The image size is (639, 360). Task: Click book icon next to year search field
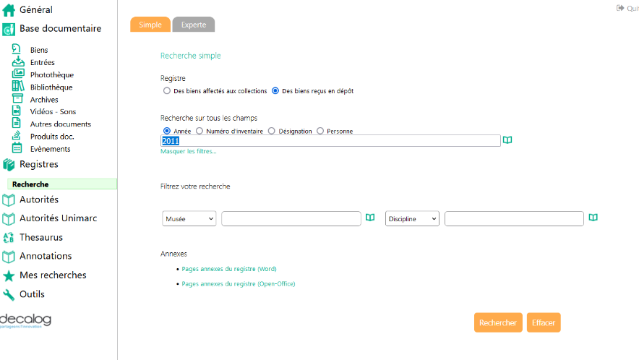tap(507, 140)
